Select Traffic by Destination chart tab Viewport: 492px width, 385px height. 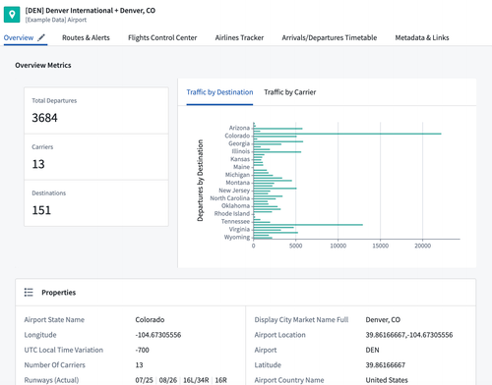tap(219, 92)
